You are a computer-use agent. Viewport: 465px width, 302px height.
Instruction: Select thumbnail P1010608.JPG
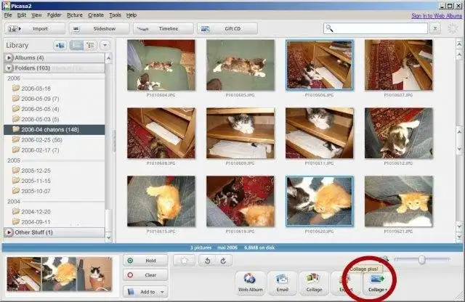click(161, 133)
